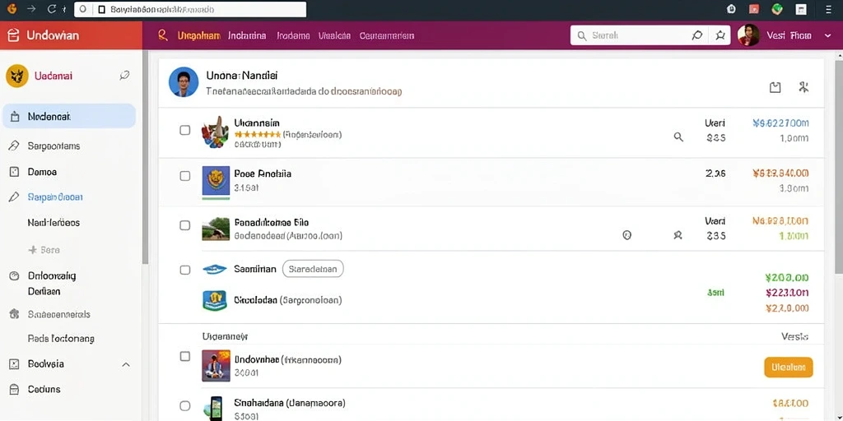Click the magnifier icon in Uloannsia row
Viewport: 843px width, 421px height.
[678, 137]
